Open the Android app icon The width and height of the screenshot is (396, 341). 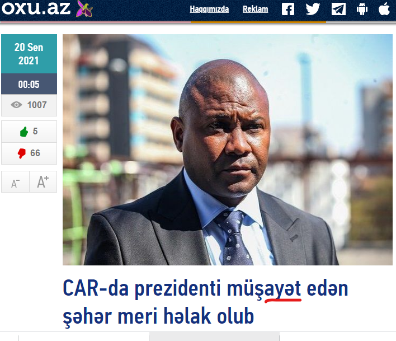tap(362, 9)
